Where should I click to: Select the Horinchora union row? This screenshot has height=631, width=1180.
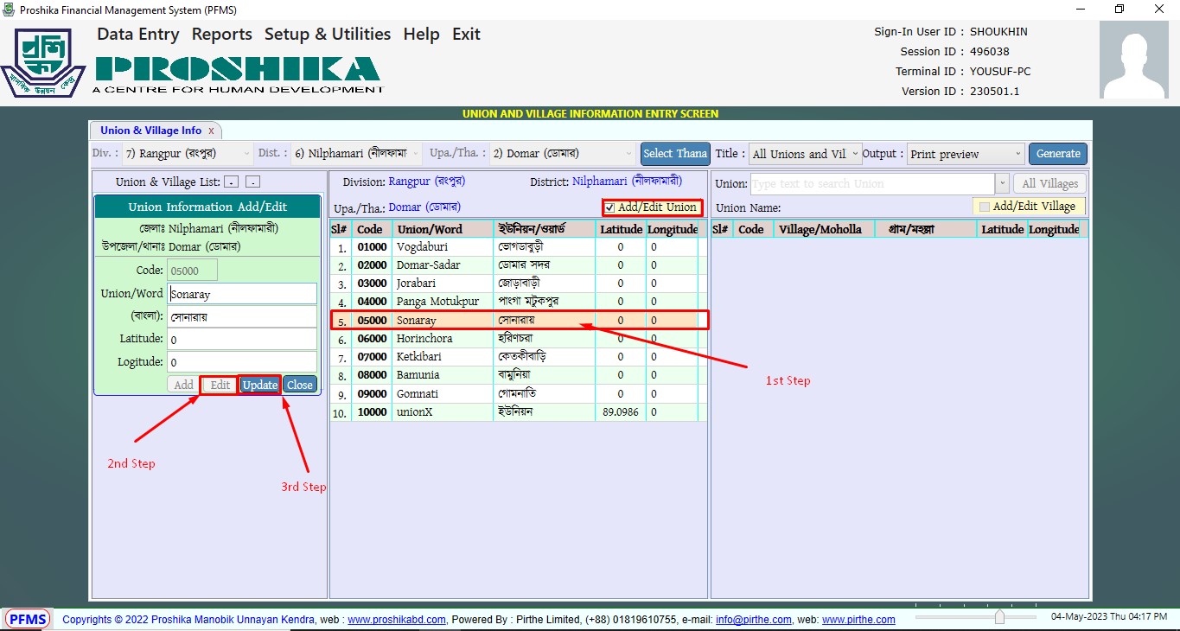coord(518,338)
